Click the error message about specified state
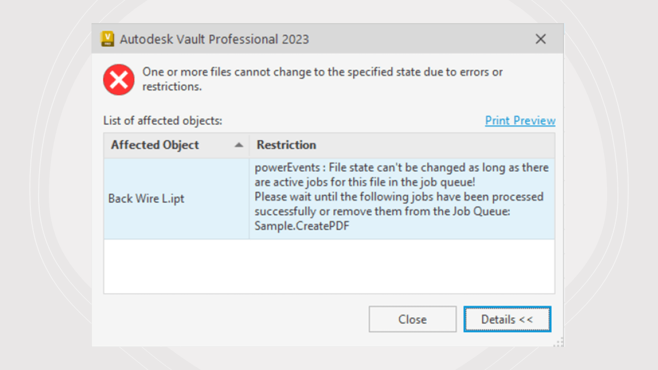Viewport: 658px width, 370px height. (322, 79)
